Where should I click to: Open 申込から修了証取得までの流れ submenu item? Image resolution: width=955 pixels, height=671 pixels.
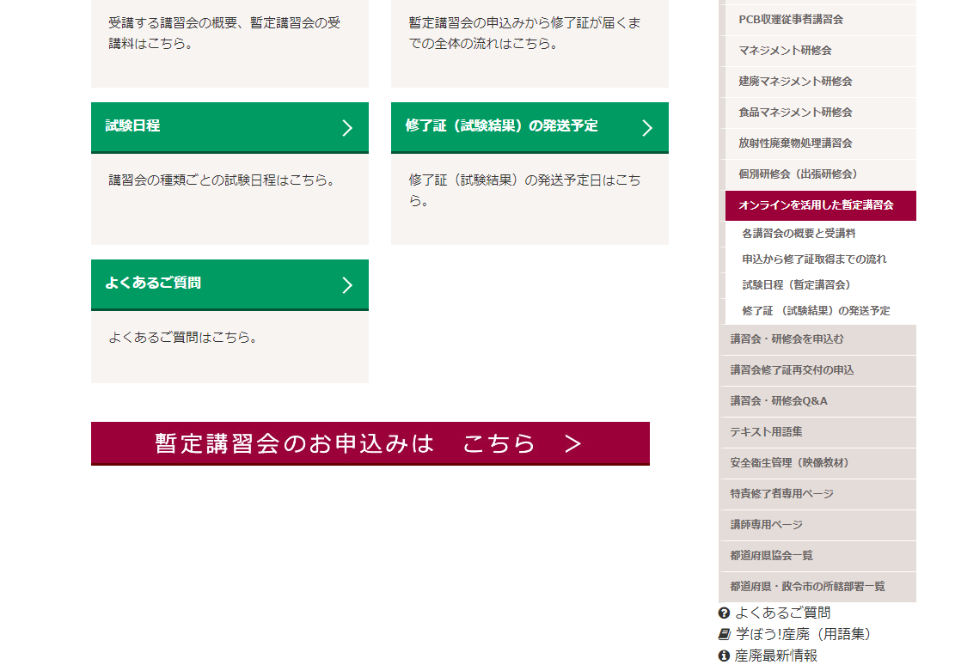click(814, 259)
